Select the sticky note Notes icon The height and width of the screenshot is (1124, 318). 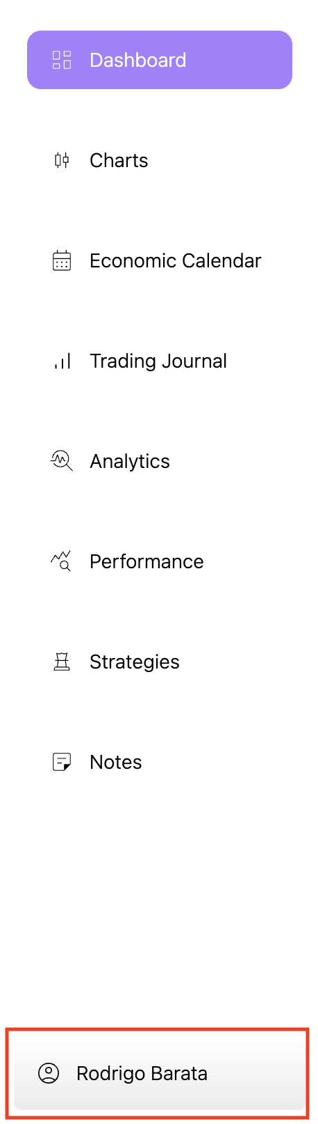(62, 762)
